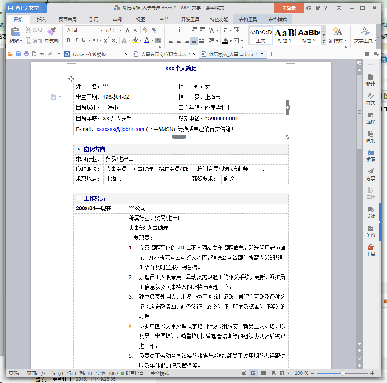The height and width of the screenshot is (383, 387).
Task: Center align text
Action: pos(179,41)
